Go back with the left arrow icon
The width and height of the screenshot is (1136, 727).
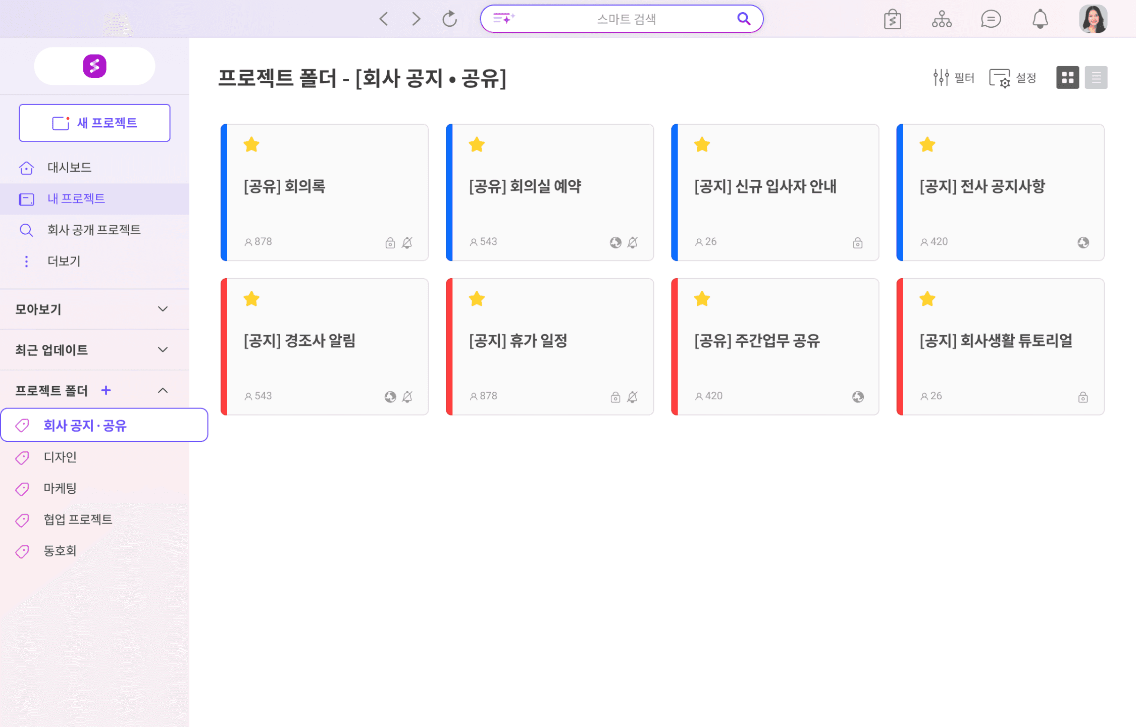tap(384, 19)
